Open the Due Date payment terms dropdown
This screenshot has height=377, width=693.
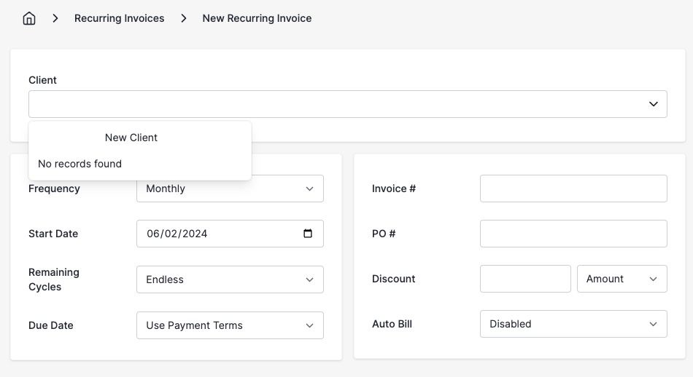(x=230, y=325)
